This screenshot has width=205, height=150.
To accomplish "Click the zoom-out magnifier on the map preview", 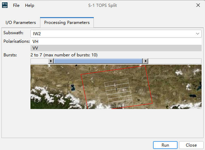I will pos(194,71).
